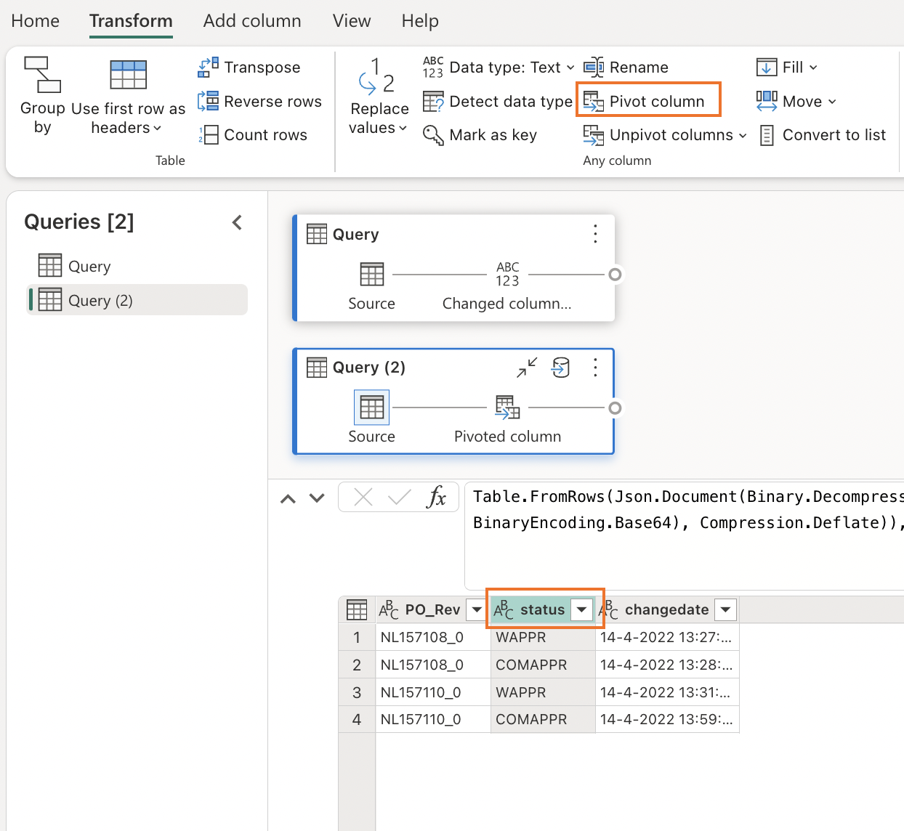
Task: Click inside the formula bar
Action: point(685,535)
